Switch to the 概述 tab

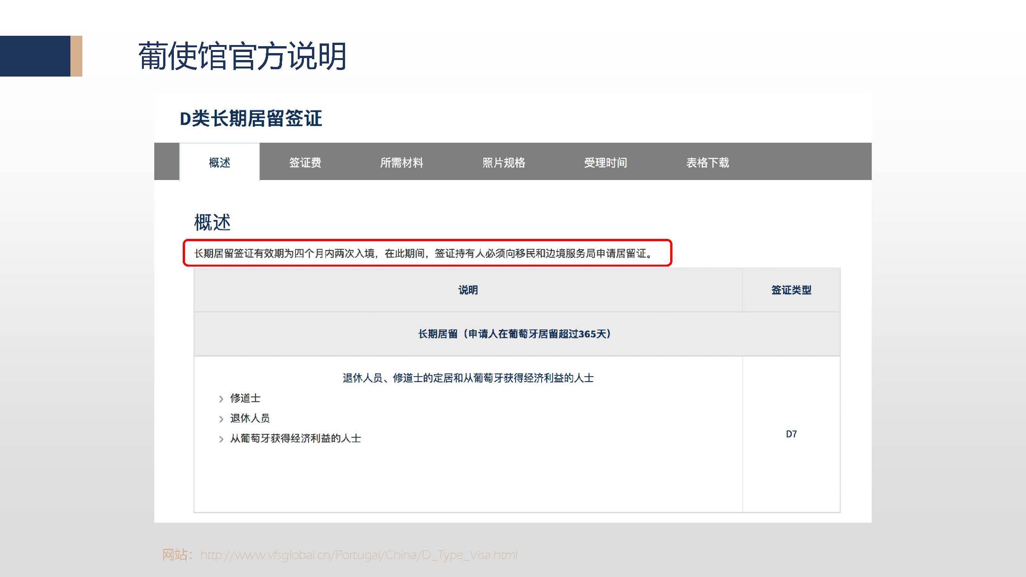point(219,162)
